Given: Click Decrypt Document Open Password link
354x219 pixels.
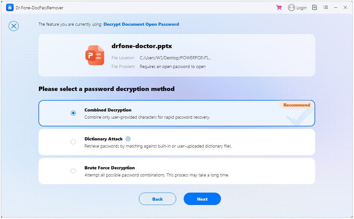Looking at the screenshot, I should pos(141,24).
